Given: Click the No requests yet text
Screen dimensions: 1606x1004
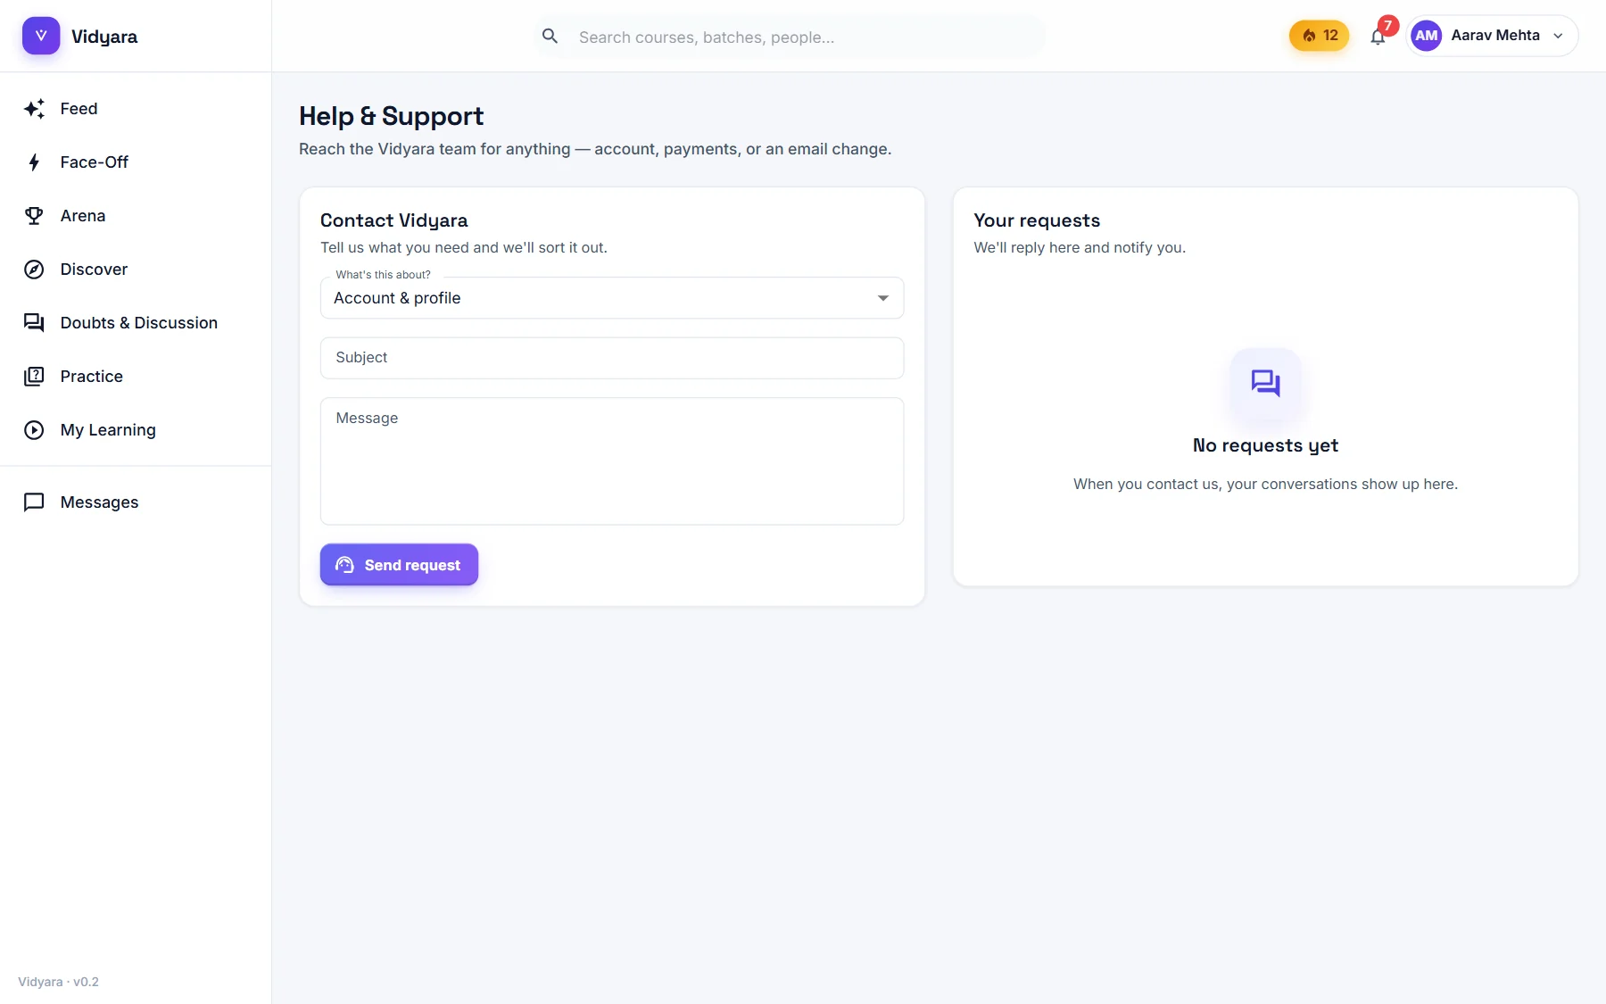Looking at the screenshot, I should coord(1265,445).
